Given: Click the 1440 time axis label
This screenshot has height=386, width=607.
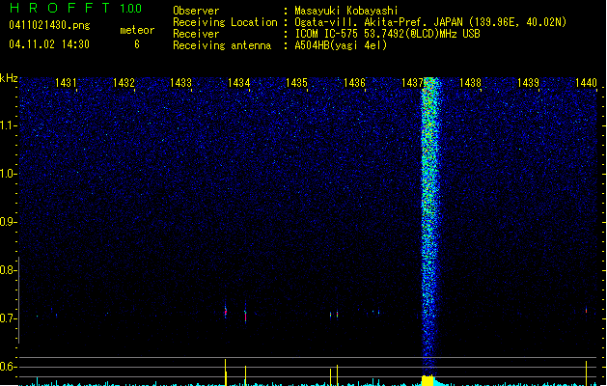Looking at the screenshot, I should click(586, 83).
